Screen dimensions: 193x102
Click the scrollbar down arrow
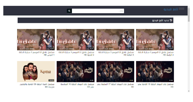pos(189,91)
